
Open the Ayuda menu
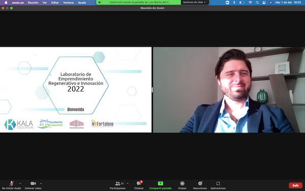[82, 3]
